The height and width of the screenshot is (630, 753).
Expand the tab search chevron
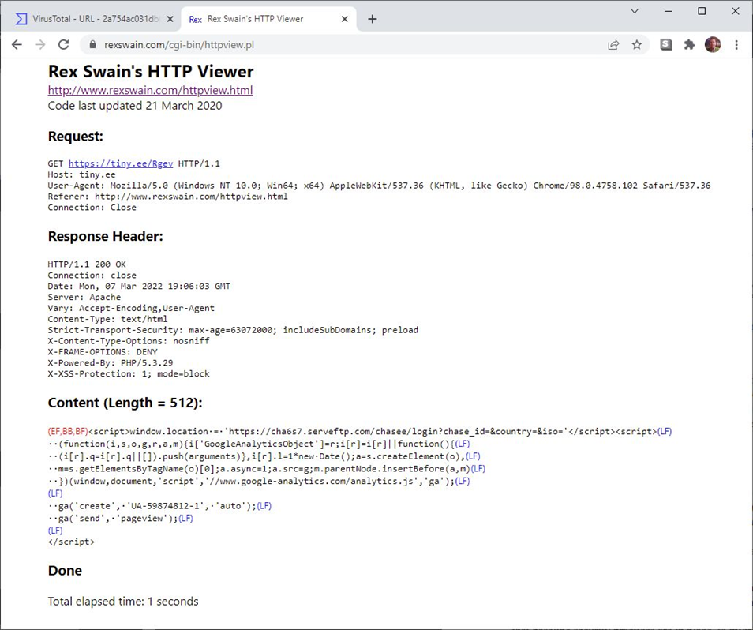point(635,11)
